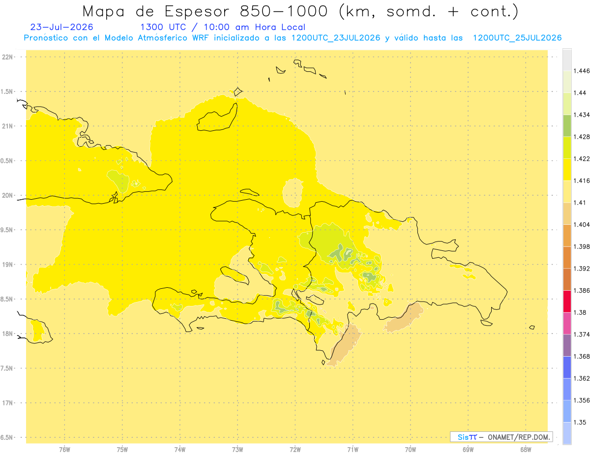Click the '75W' longitude label

pos(122,450)
